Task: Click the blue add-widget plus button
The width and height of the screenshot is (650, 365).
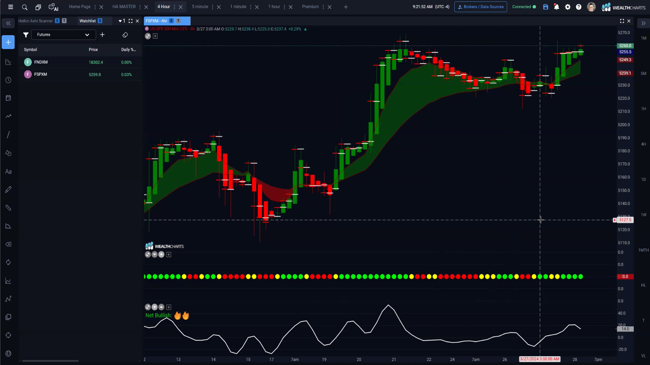Action: (8, 42)
